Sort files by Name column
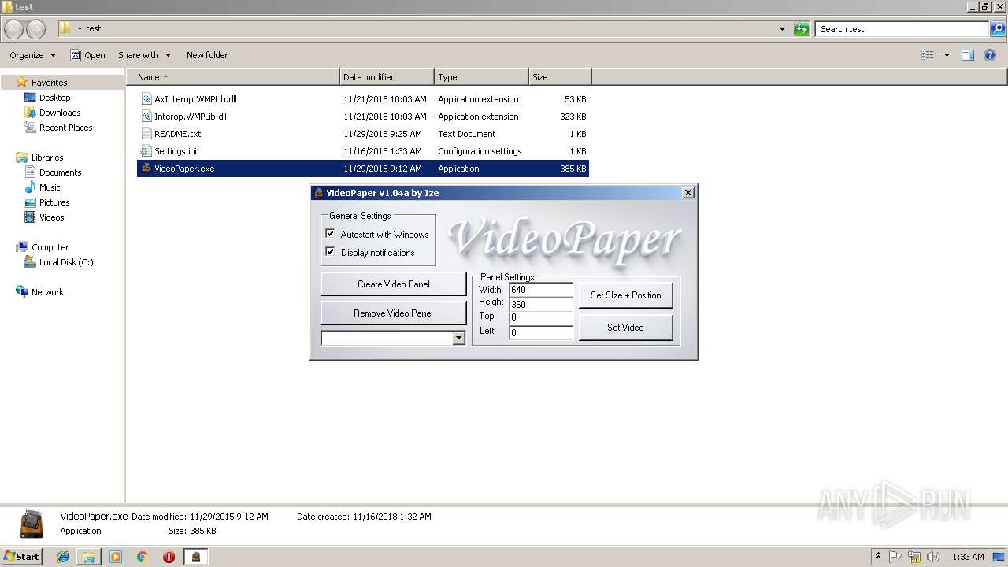 pos(233,77)
